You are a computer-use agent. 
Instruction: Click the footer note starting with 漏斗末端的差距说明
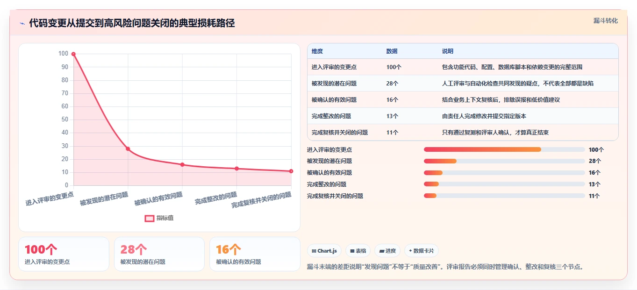(x=445, y=267)
